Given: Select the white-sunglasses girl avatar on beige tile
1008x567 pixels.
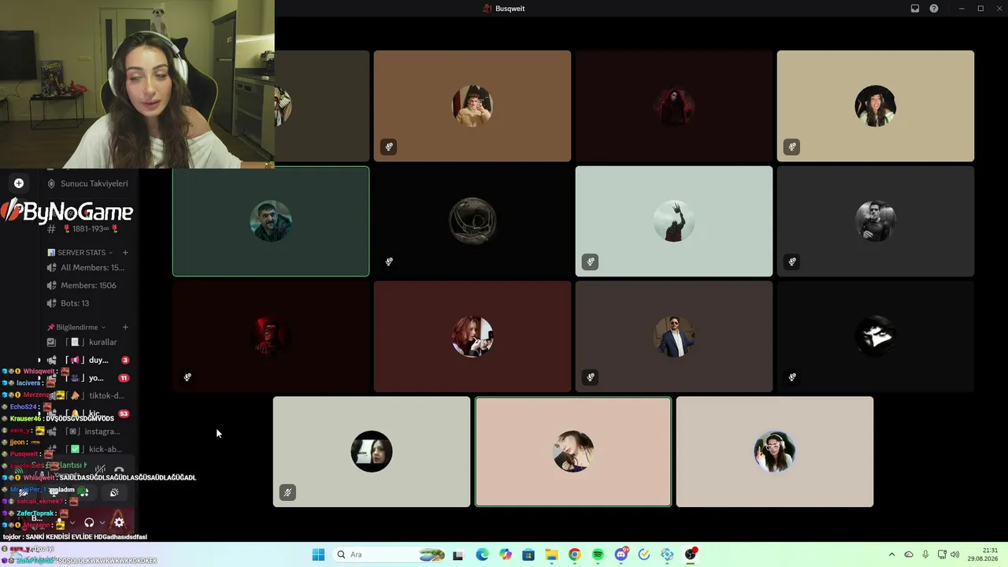Looking at the screenshot, I should [775, 451].
